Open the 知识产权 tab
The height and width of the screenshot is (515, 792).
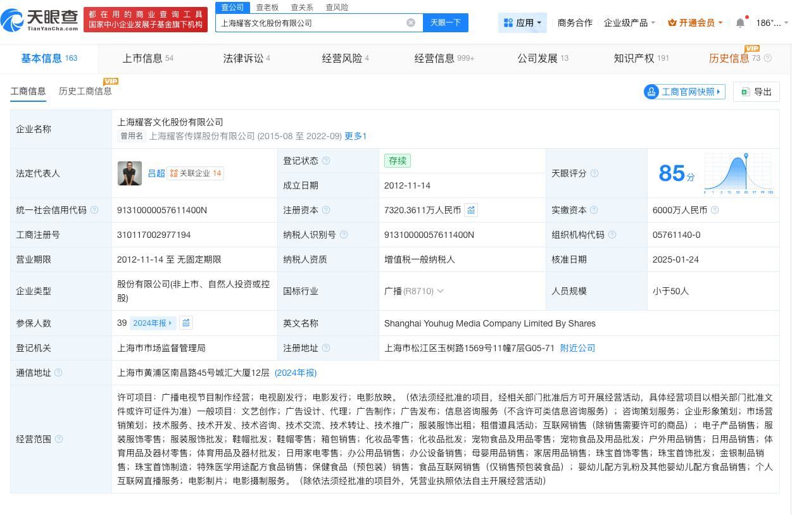[x=641, y=58]
